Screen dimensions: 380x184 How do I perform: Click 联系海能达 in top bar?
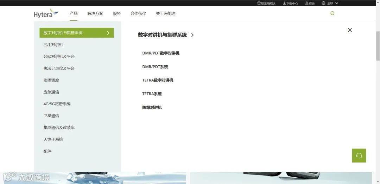click(268, 4)
